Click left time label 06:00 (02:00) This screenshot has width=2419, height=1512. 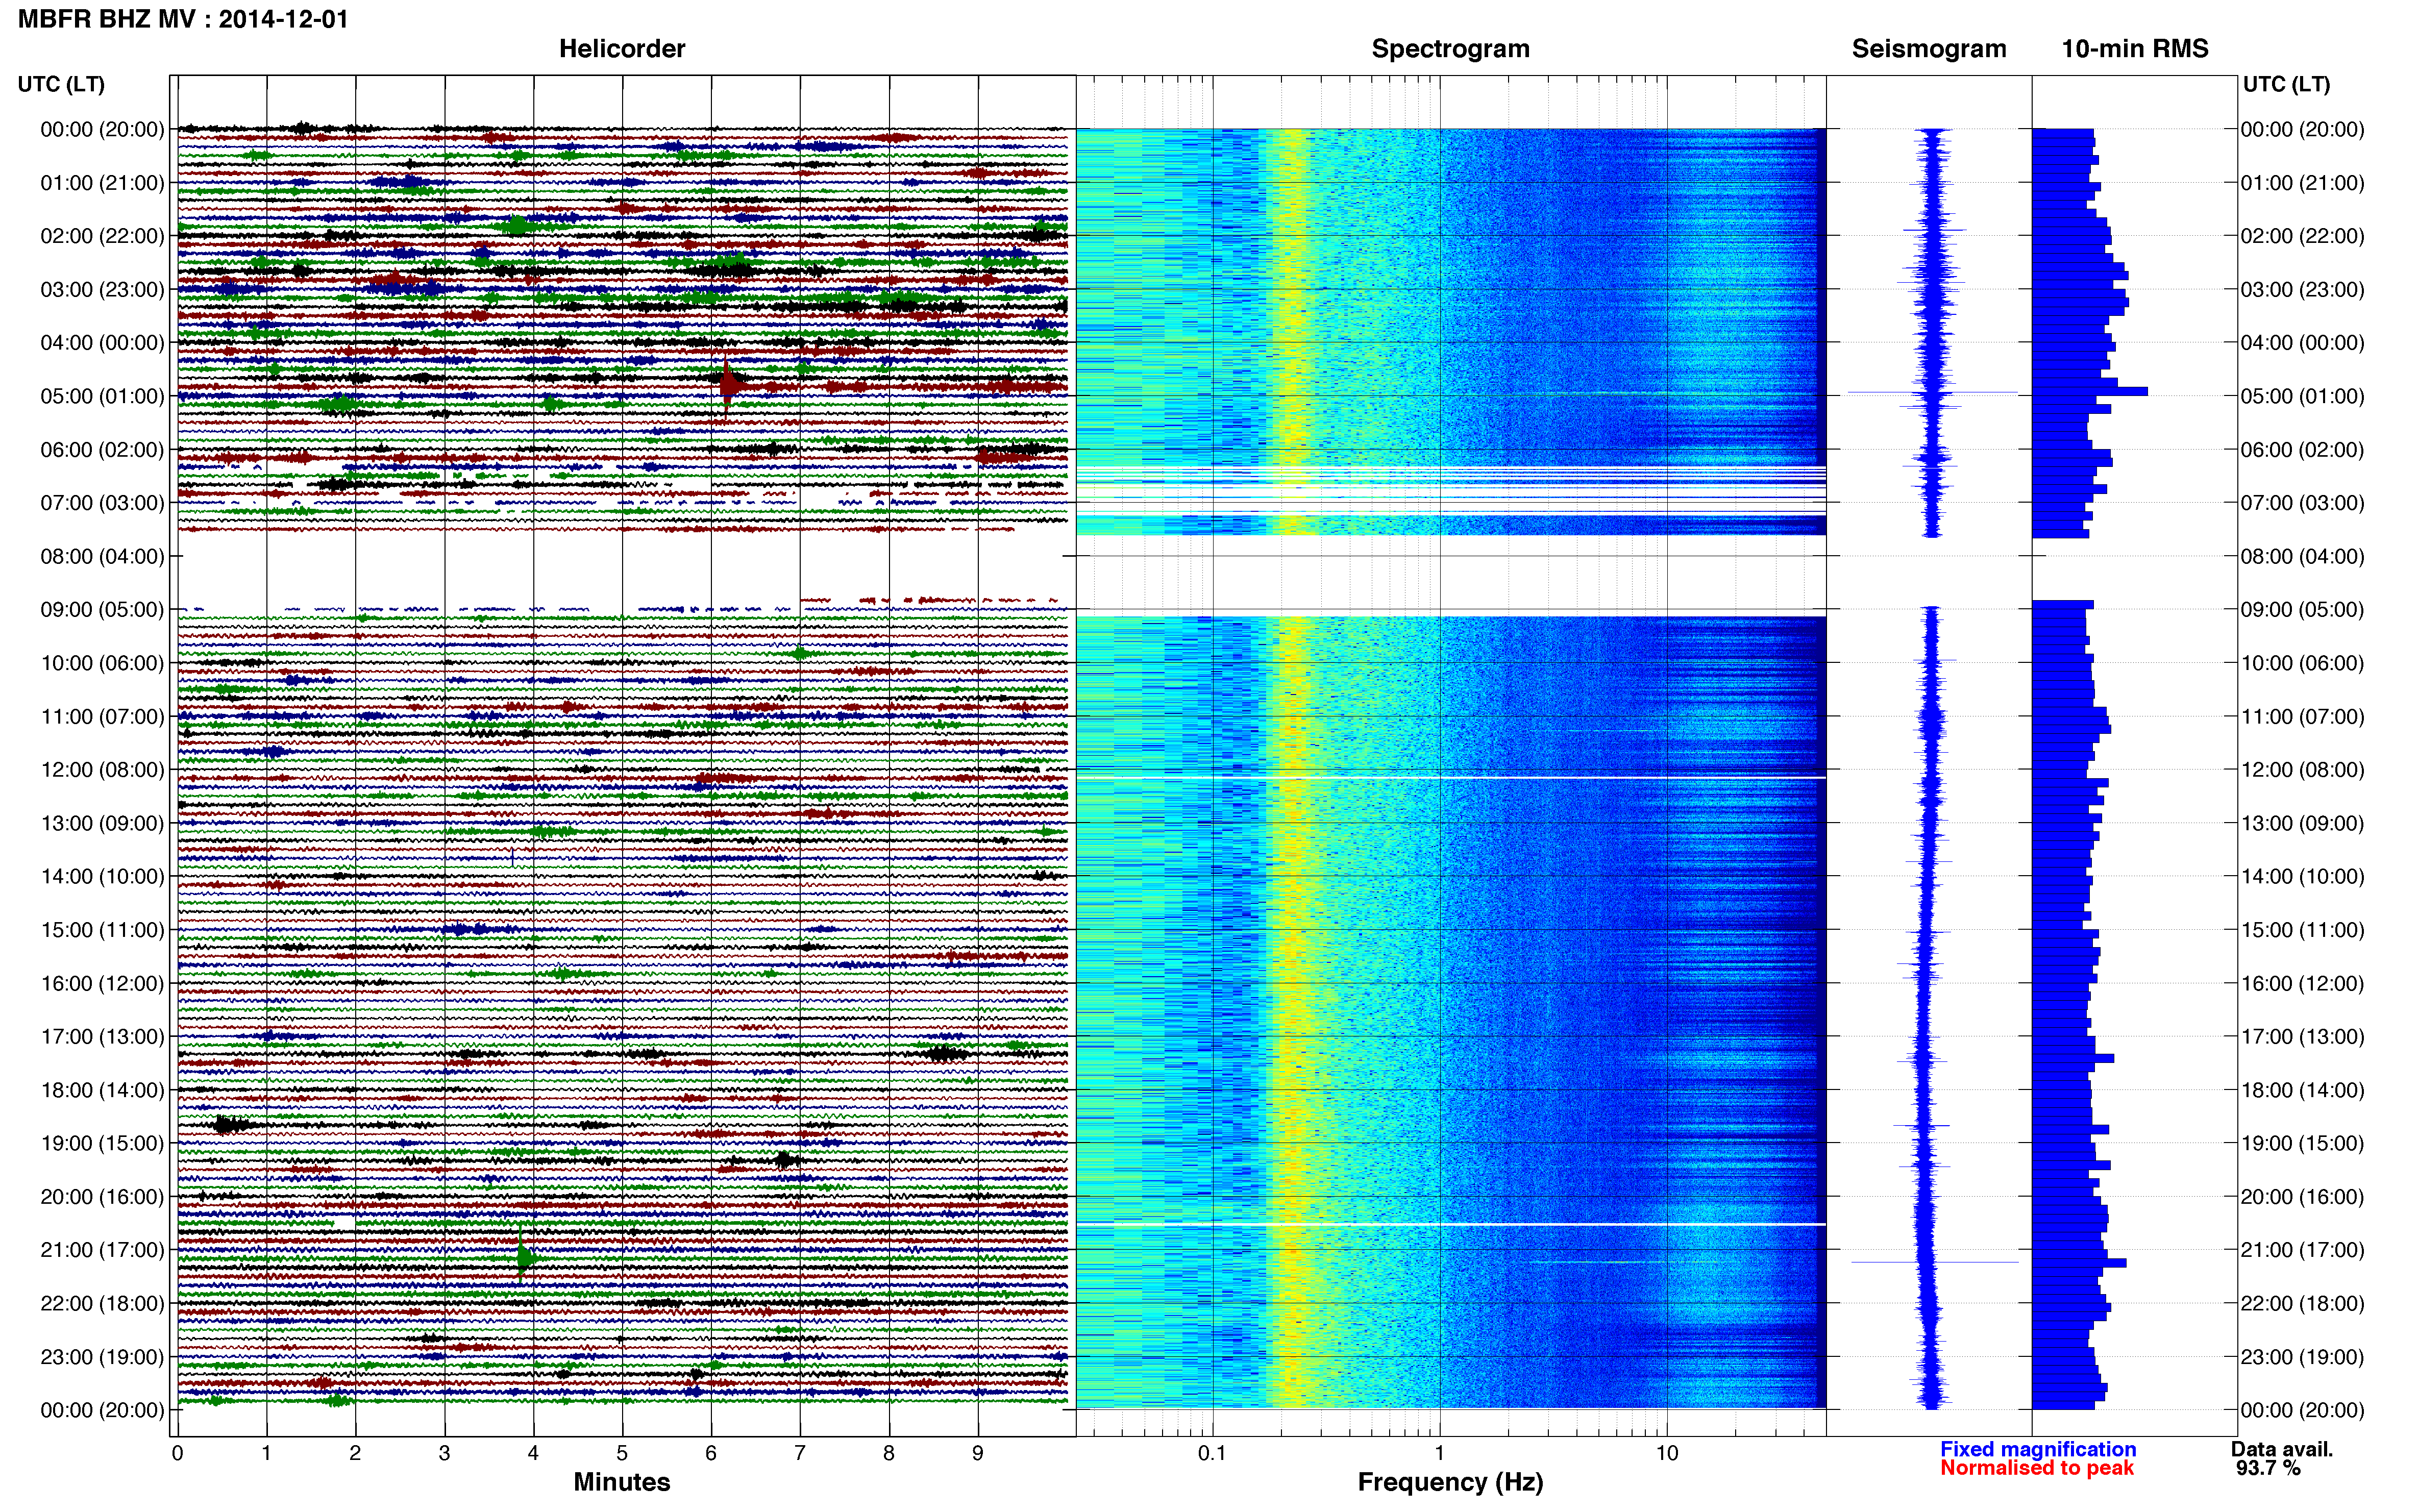point(102,450)
